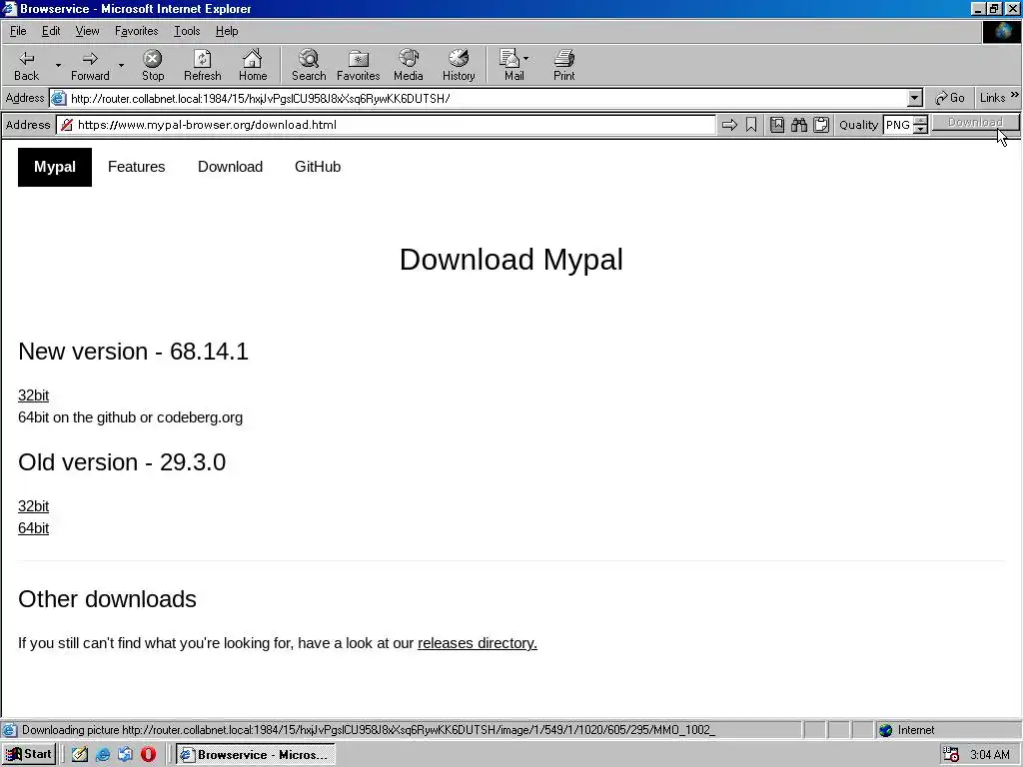Click the IE globe throbber logo
This screenshot has height=767, width=1023.
1001,31
